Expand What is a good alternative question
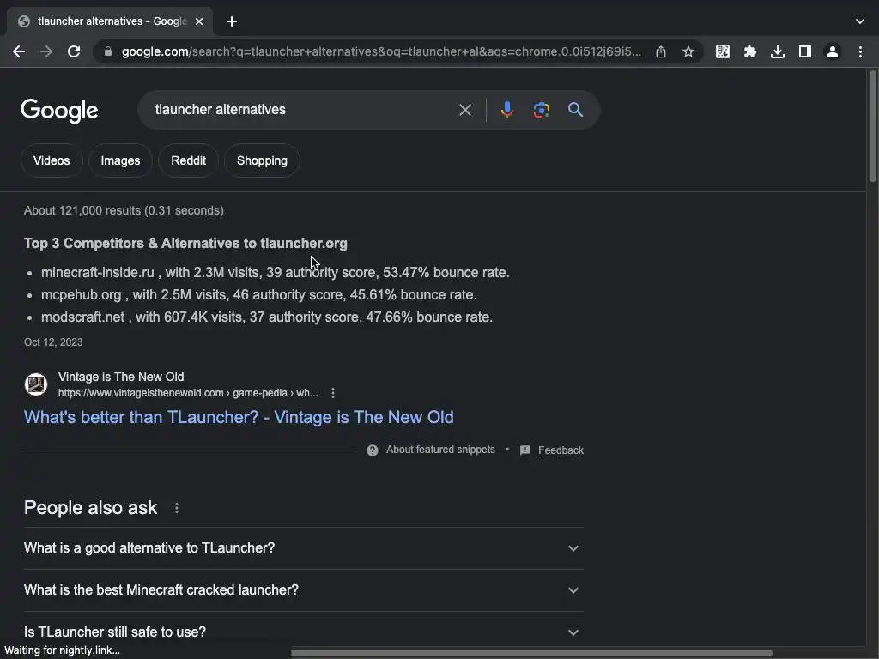This screenshot has width=879, height=659. pyautogui.click(x=303, y=548)
